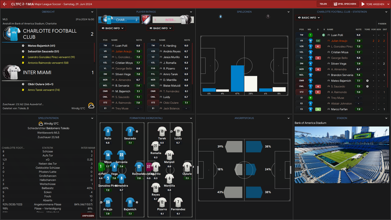The width and height of the screenshot is (391, 220).
Task: Click goal icon in Mateo Bajamich stats row
Action: click(x=367, y=81)
